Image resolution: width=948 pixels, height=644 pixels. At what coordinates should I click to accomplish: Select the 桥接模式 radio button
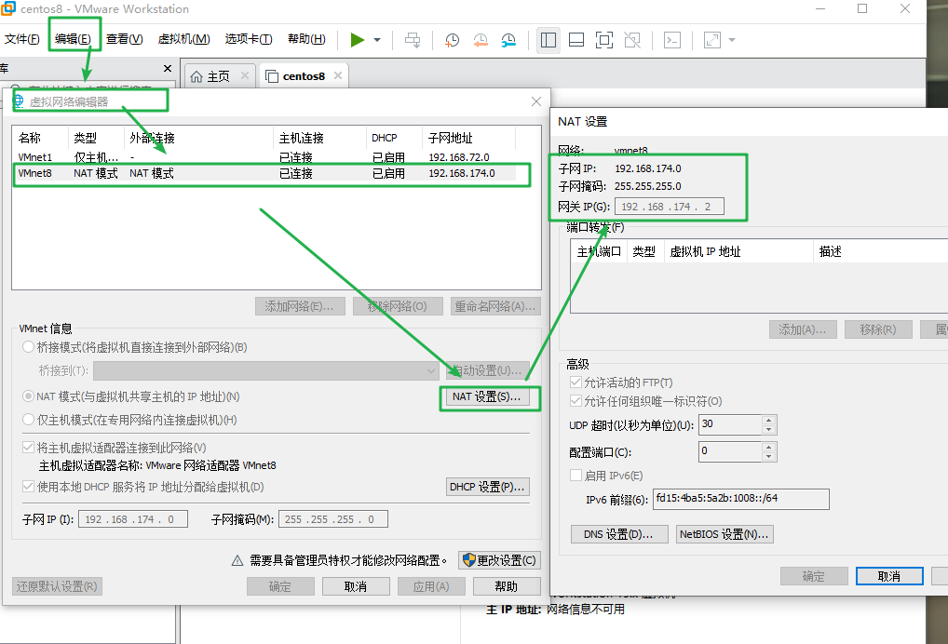click(28, 347)
